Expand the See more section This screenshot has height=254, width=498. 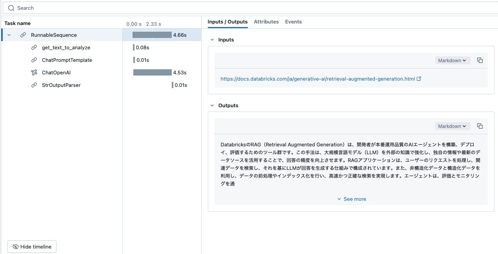tap(351, 199)
